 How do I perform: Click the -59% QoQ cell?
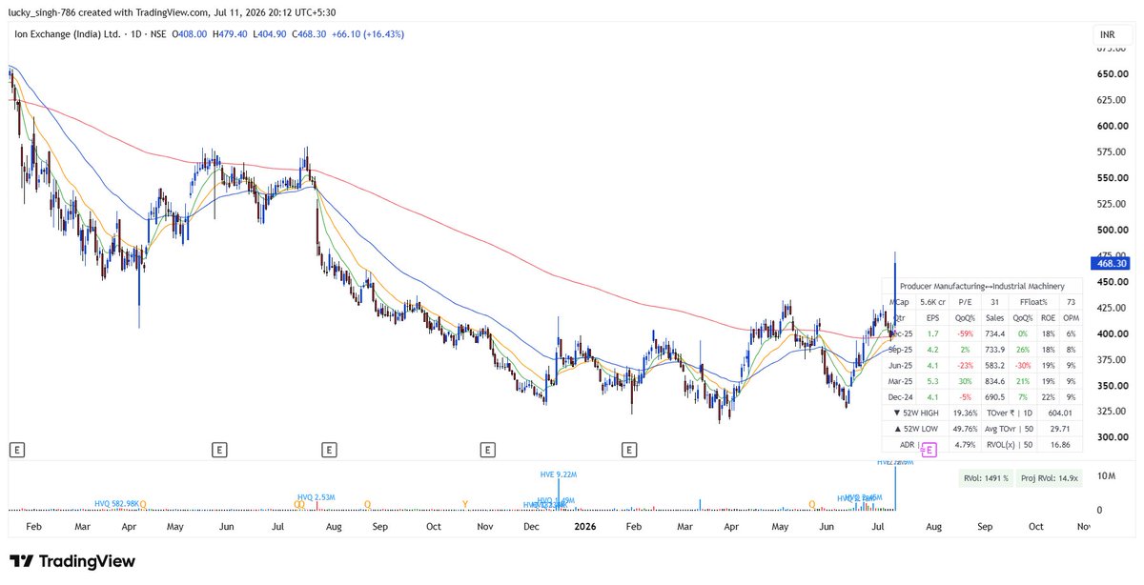click(x=965, y=334)
